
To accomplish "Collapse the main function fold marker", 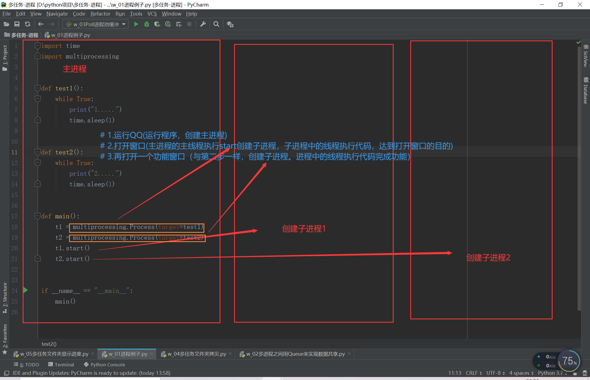I will [x=37, y=216].
